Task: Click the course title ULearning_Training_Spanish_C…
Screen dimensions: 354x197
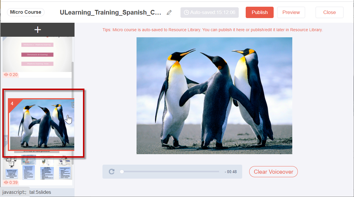Action: (110, 13)
